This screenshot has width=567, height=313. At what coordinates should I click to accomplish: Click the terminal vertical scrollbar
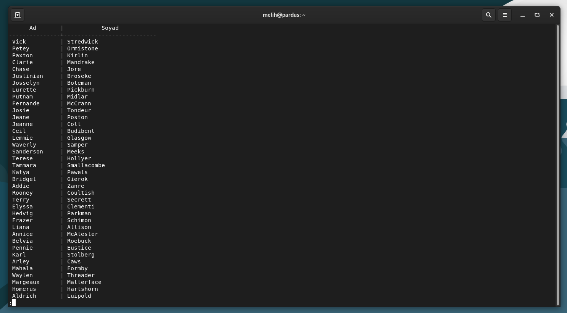(x=557, y=165)
